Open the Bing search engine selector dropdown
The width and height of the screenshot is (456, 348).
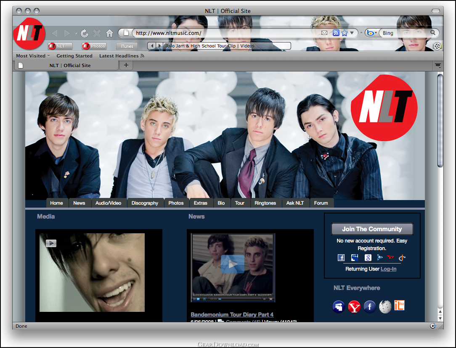coord(372,33)
